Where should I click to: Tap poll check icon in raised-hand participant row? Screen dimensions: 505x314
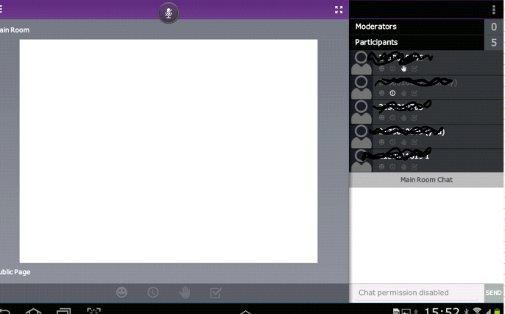click(414, 69)
